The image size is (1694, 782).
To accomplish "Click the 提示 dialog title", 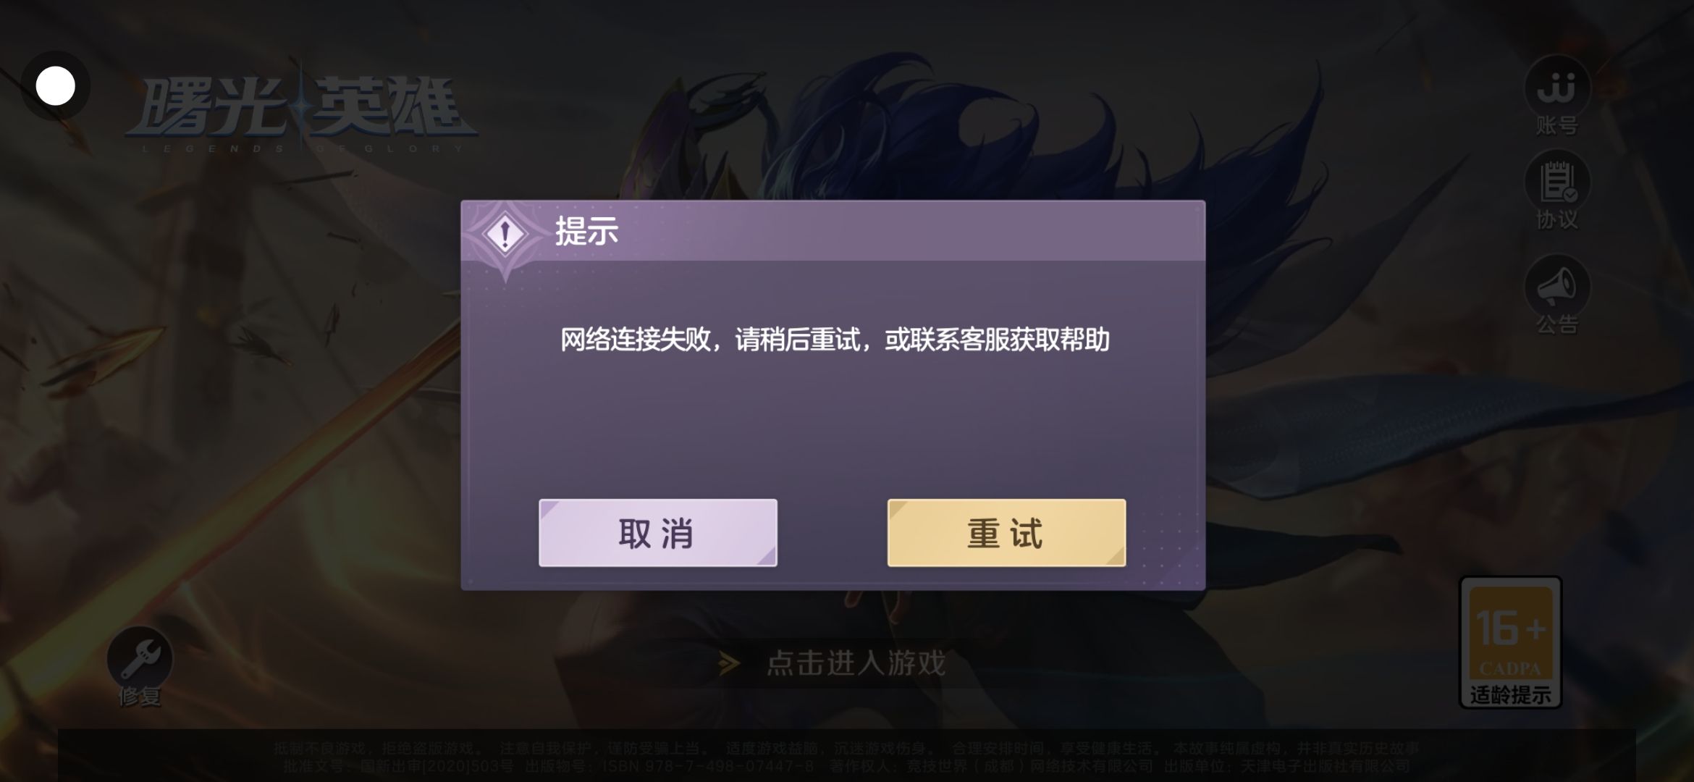I will [586, 232].
